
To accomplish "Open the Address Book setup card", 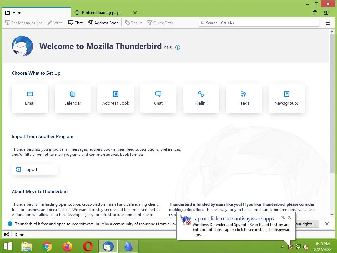I will (116, 98).
